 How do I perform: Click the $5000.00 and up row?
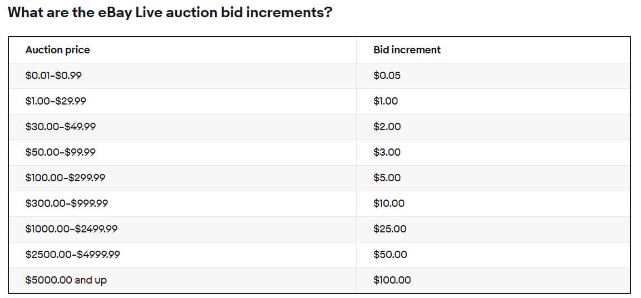66,280
